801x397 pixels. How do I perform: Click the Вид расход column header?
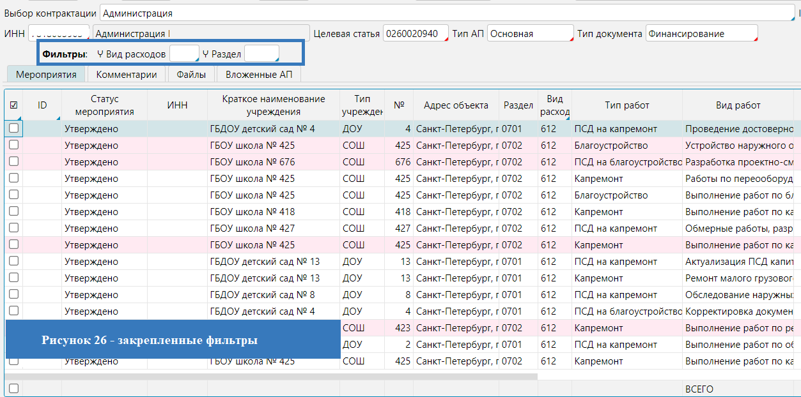[x=555, y=105]
